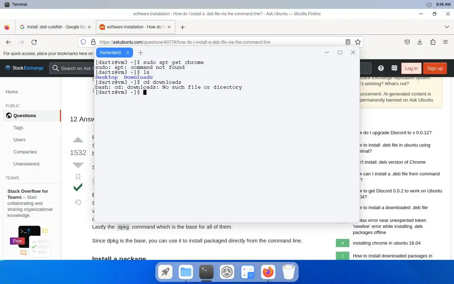Close the Google Search tab
The height and width of the screenshot is (284, 454).
(89, 27)
